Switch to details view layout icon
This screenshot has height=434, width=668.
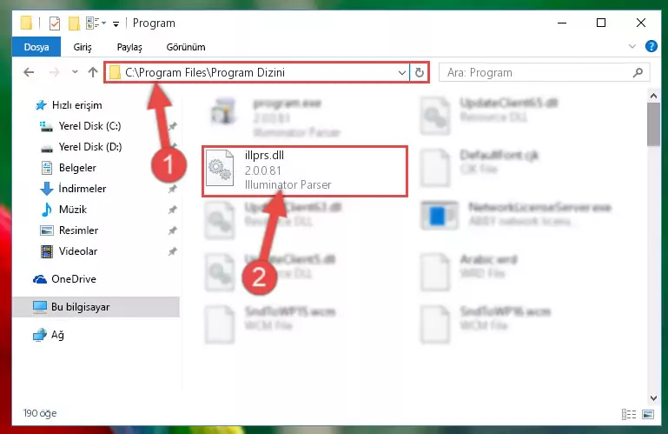(x=629, y=414)
